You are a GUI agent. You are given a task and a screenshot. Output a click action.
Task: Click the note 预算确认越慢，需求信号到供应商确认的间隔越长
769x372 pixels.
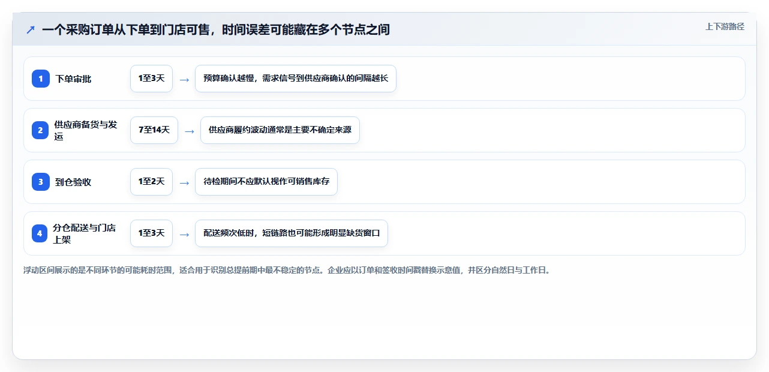296,79
